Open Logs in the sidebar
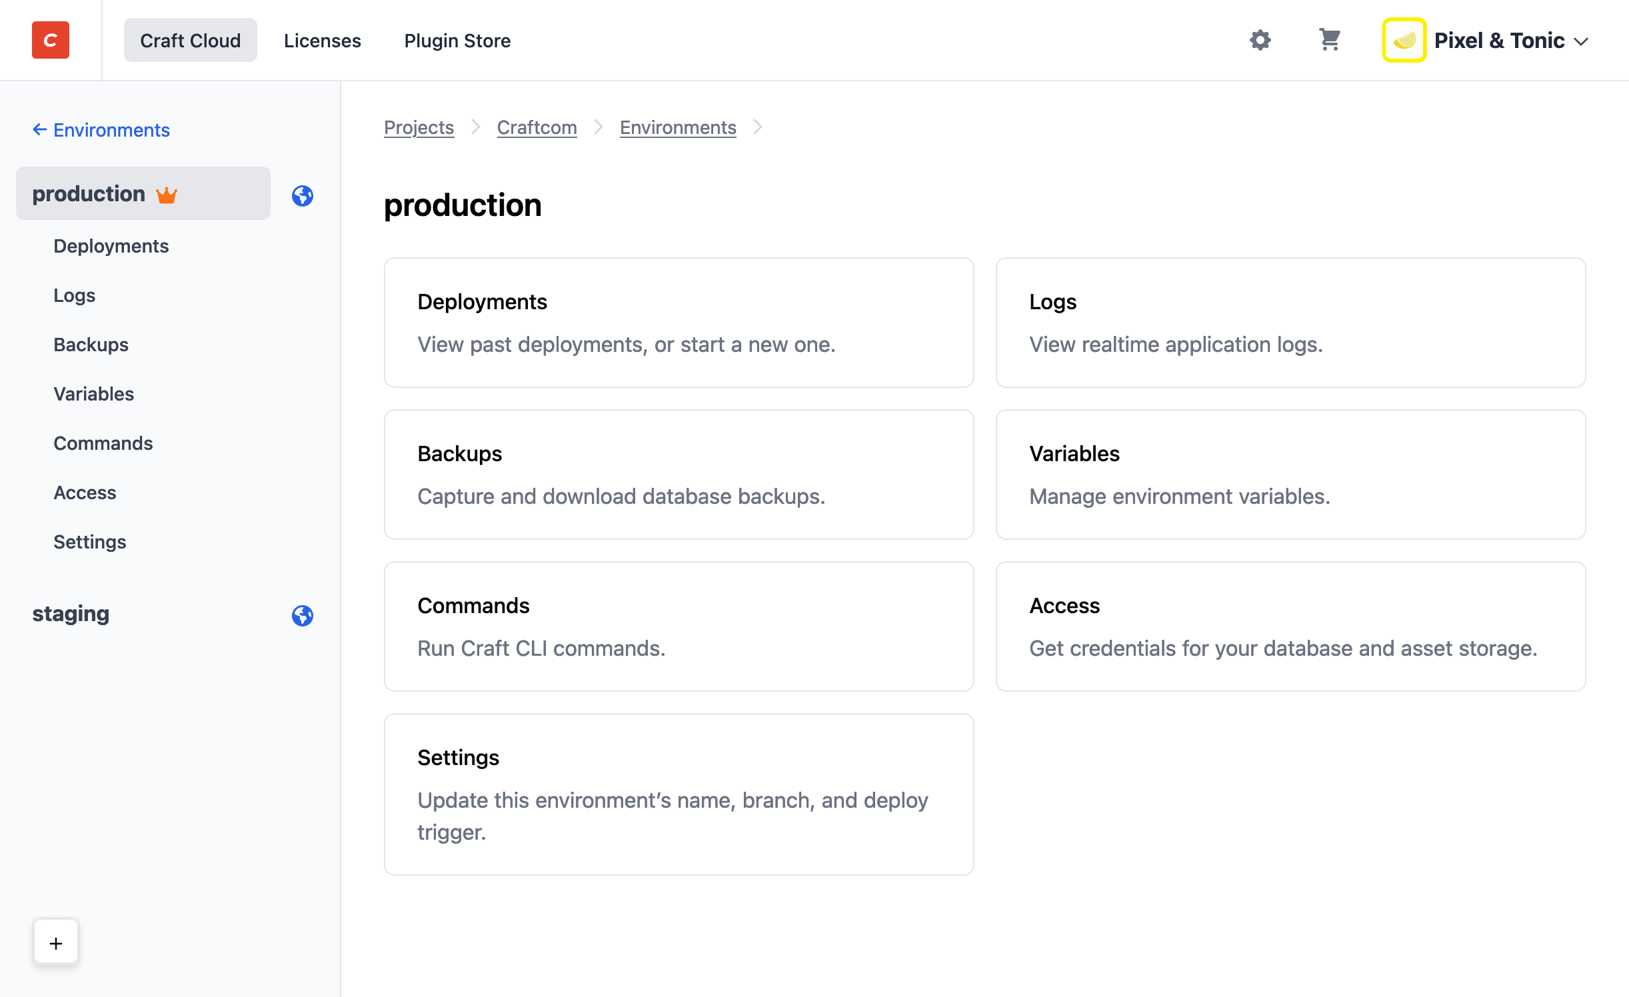 tap(75, 295)
